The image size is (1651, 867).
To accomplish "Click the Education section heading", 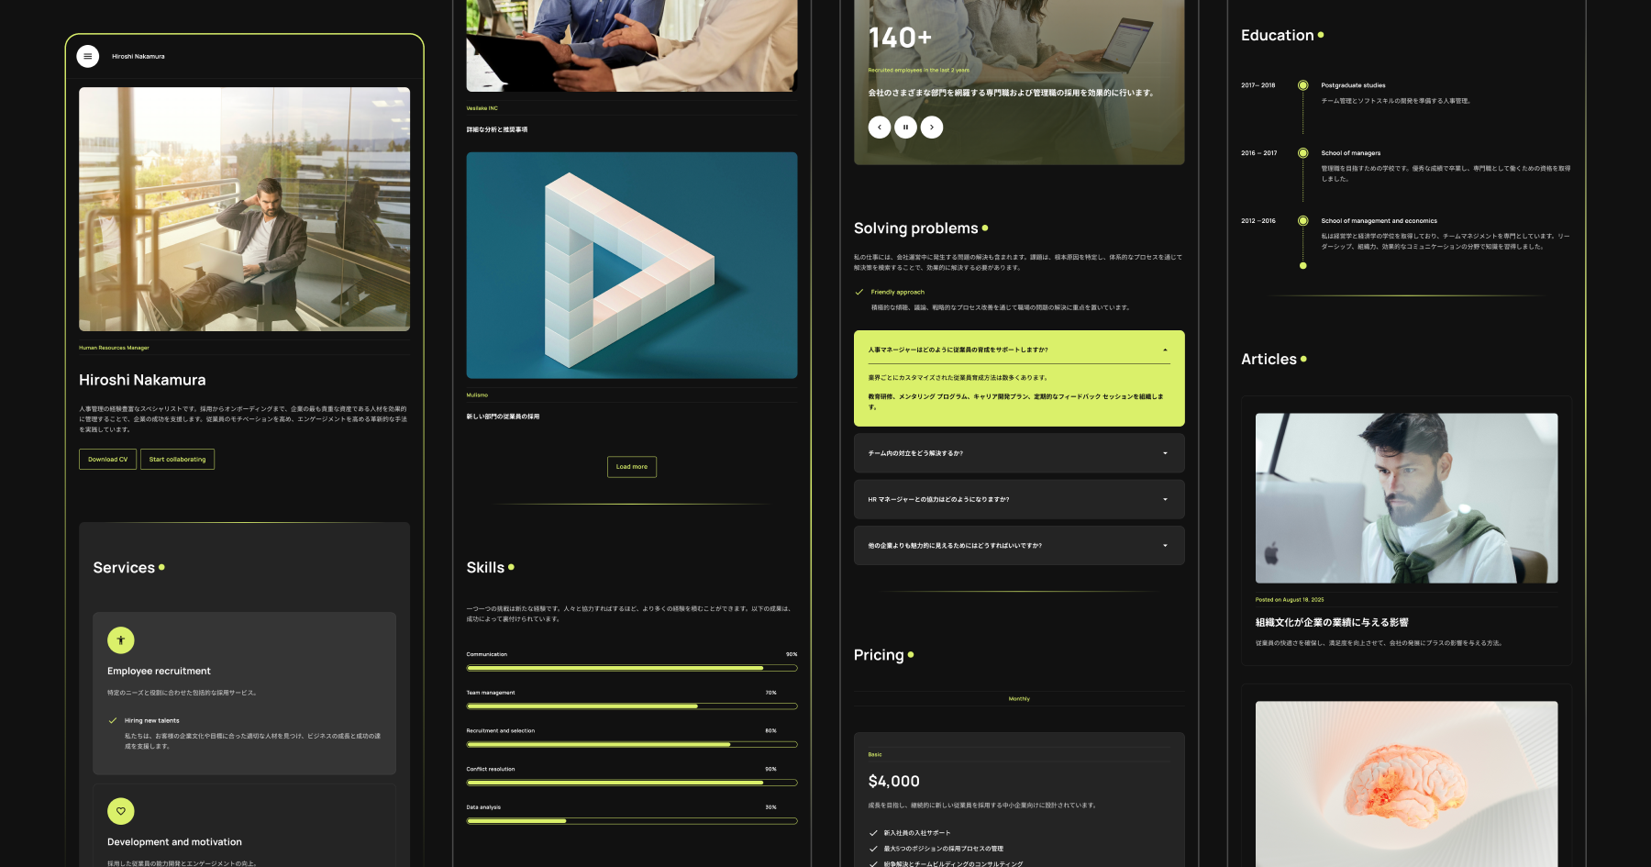I will 1277,36.
